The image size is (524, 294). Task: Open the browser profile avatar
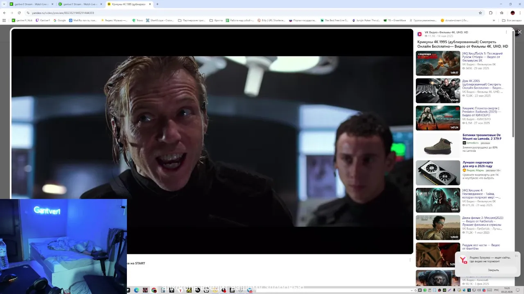point(513,13)
